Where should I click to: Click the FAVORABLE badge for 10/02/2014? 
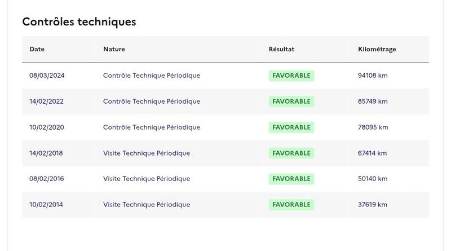click(291, 205)
